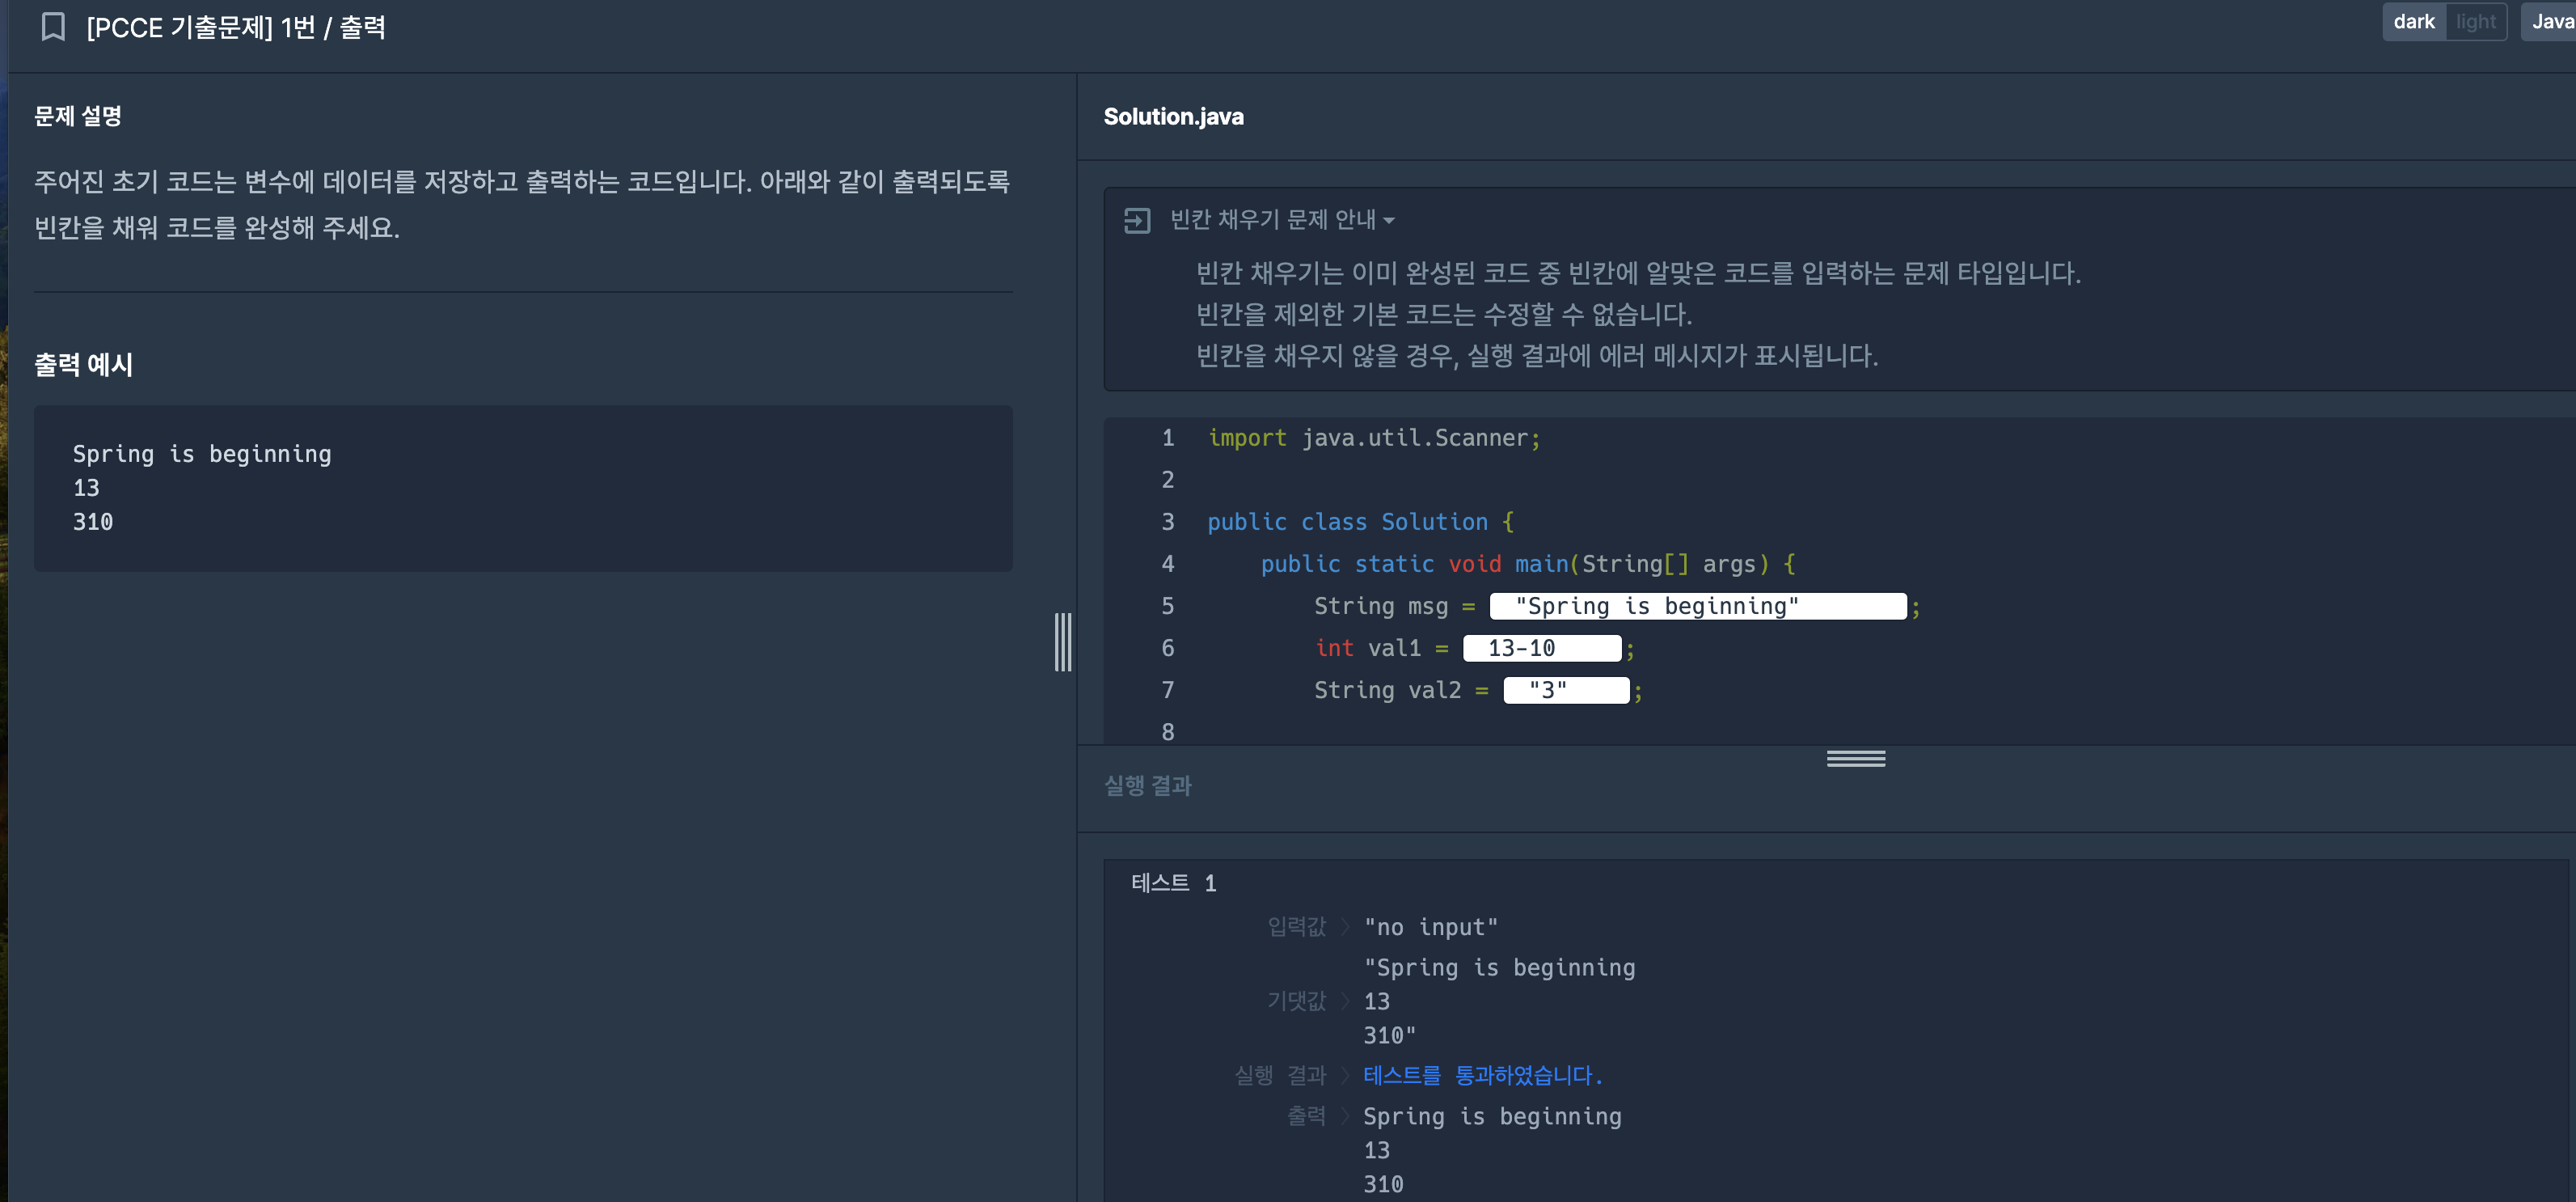Select the Solution.java file label

[1174, 117]
